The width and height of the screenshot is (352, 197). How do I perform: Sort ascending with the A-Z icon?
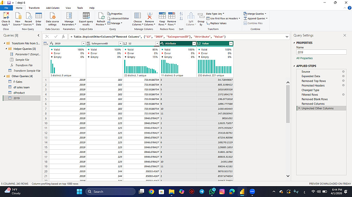coord(181,14)
